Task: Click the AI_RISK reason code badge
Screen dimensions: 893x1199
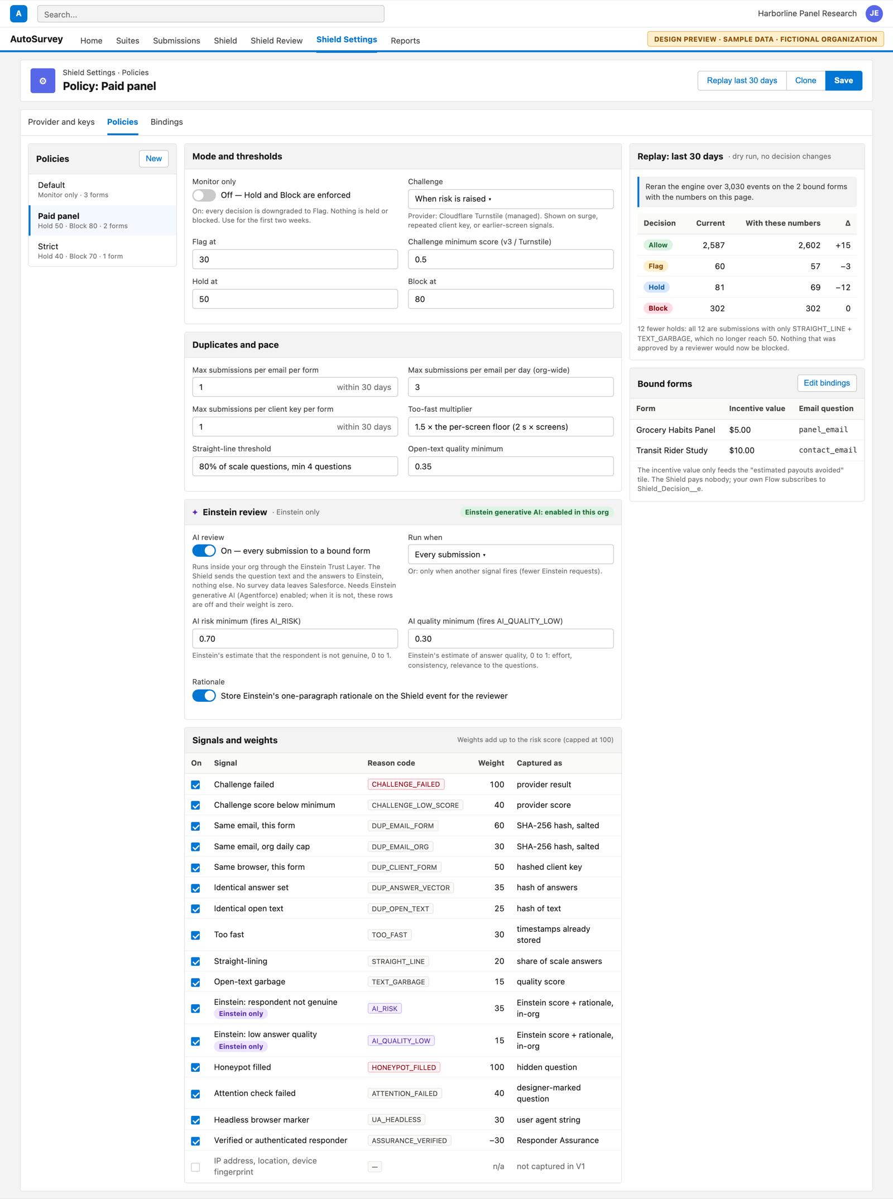Action: pos(385,1009)
